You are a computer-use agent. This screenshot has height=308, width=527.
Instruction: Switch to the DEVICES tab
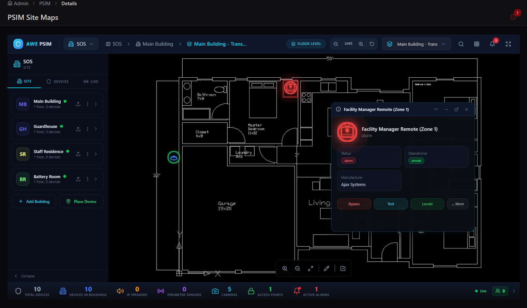[x=57, y=81]
